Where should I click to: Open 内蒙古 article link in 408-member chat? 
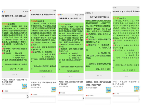click(15, 81)
